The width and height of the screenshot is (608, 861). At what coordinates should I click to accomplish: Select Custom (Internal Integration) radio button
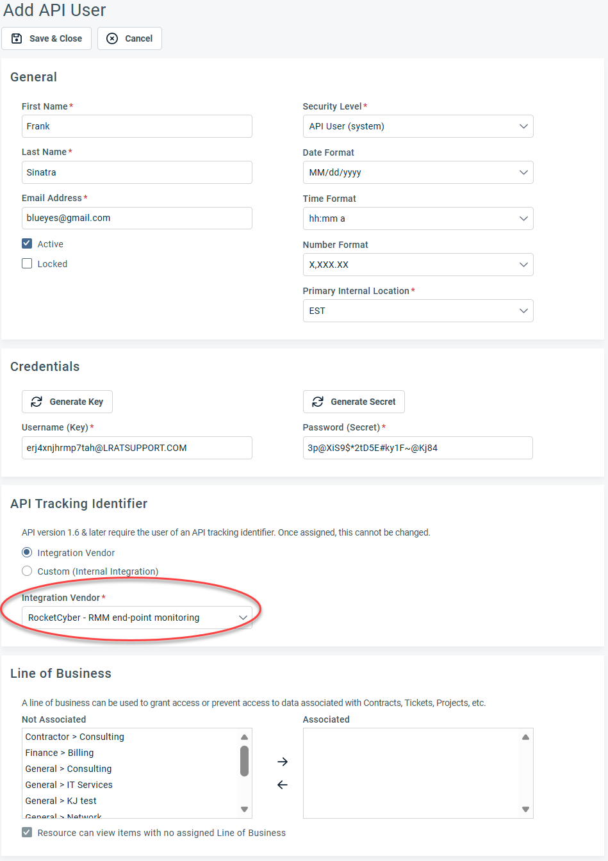tap(27, 571)
